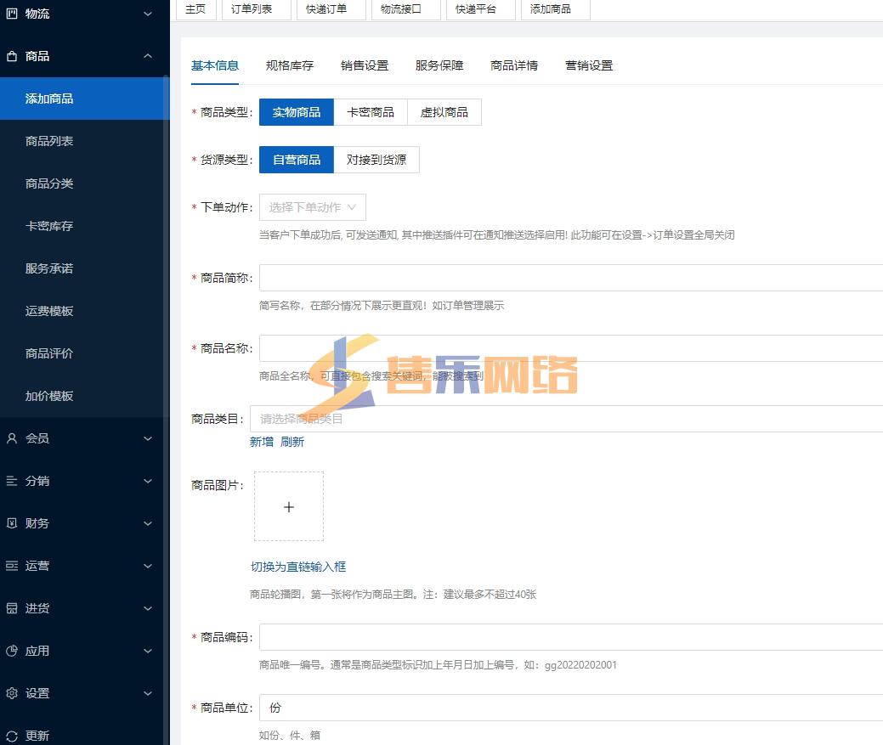Select 卡密商品 as the product type
The width and height of the screenshot is (883, 745).
coord(371,112)
